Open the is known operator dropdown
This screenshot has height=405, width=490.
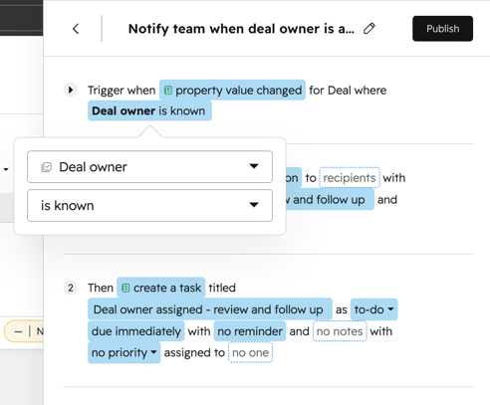(x=149, y=205)
